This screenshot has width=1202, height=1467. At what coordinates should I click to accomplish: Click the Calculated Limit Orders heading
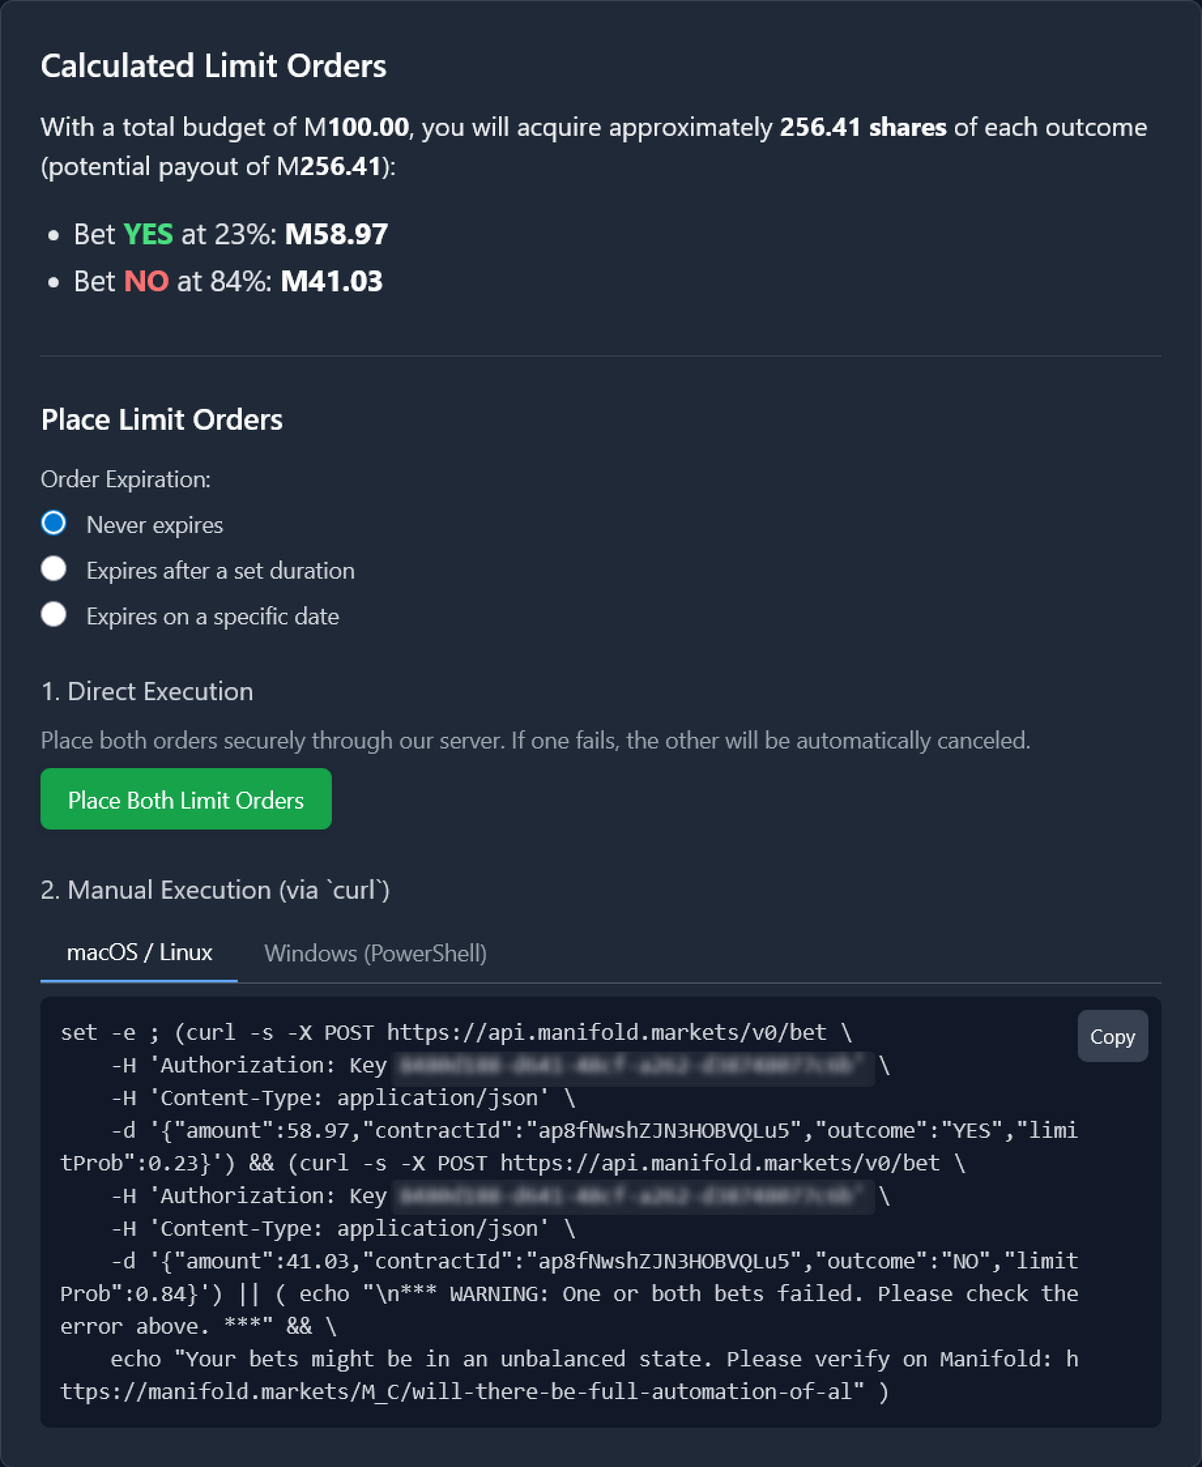214,66
